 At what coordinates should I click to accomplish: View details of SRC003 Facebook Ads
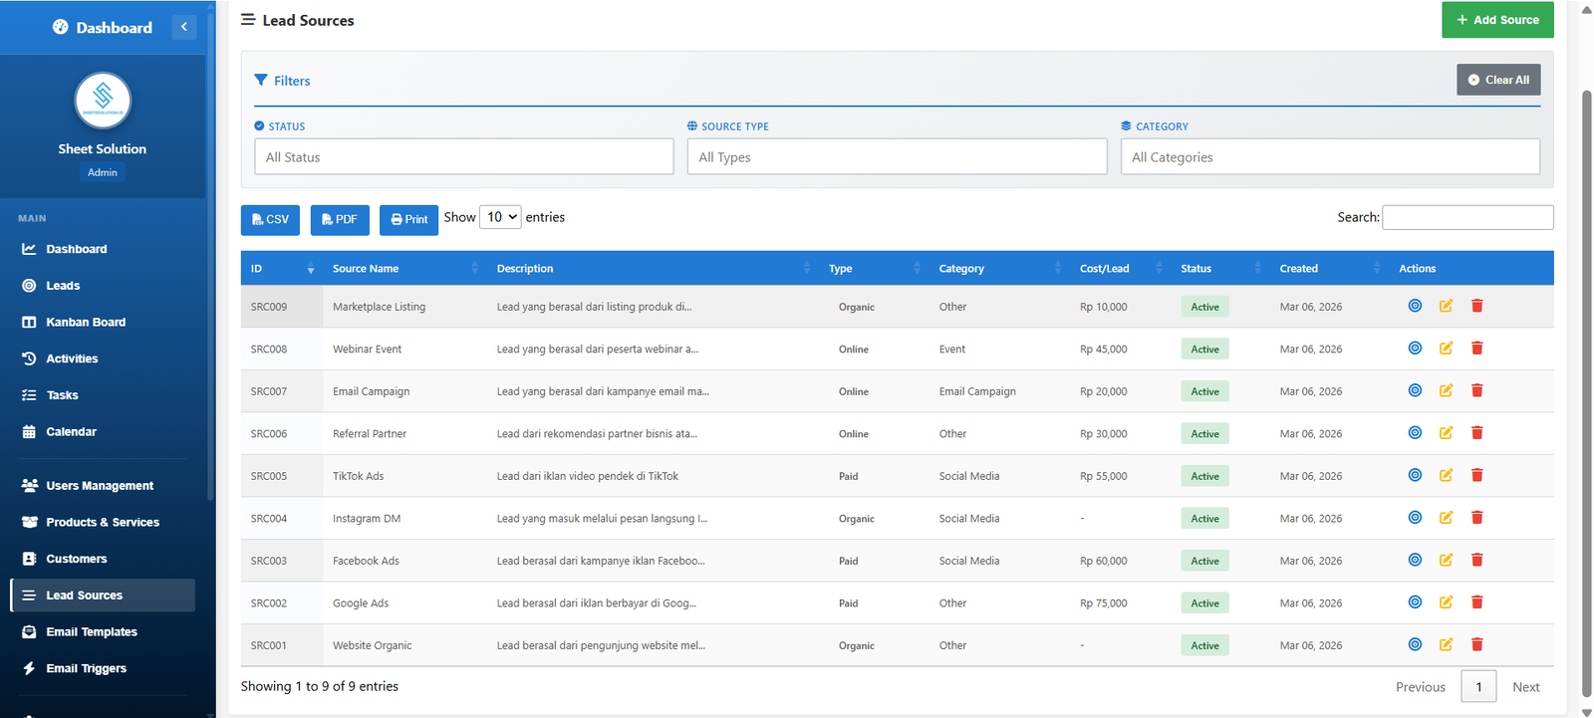(1415, 560)
